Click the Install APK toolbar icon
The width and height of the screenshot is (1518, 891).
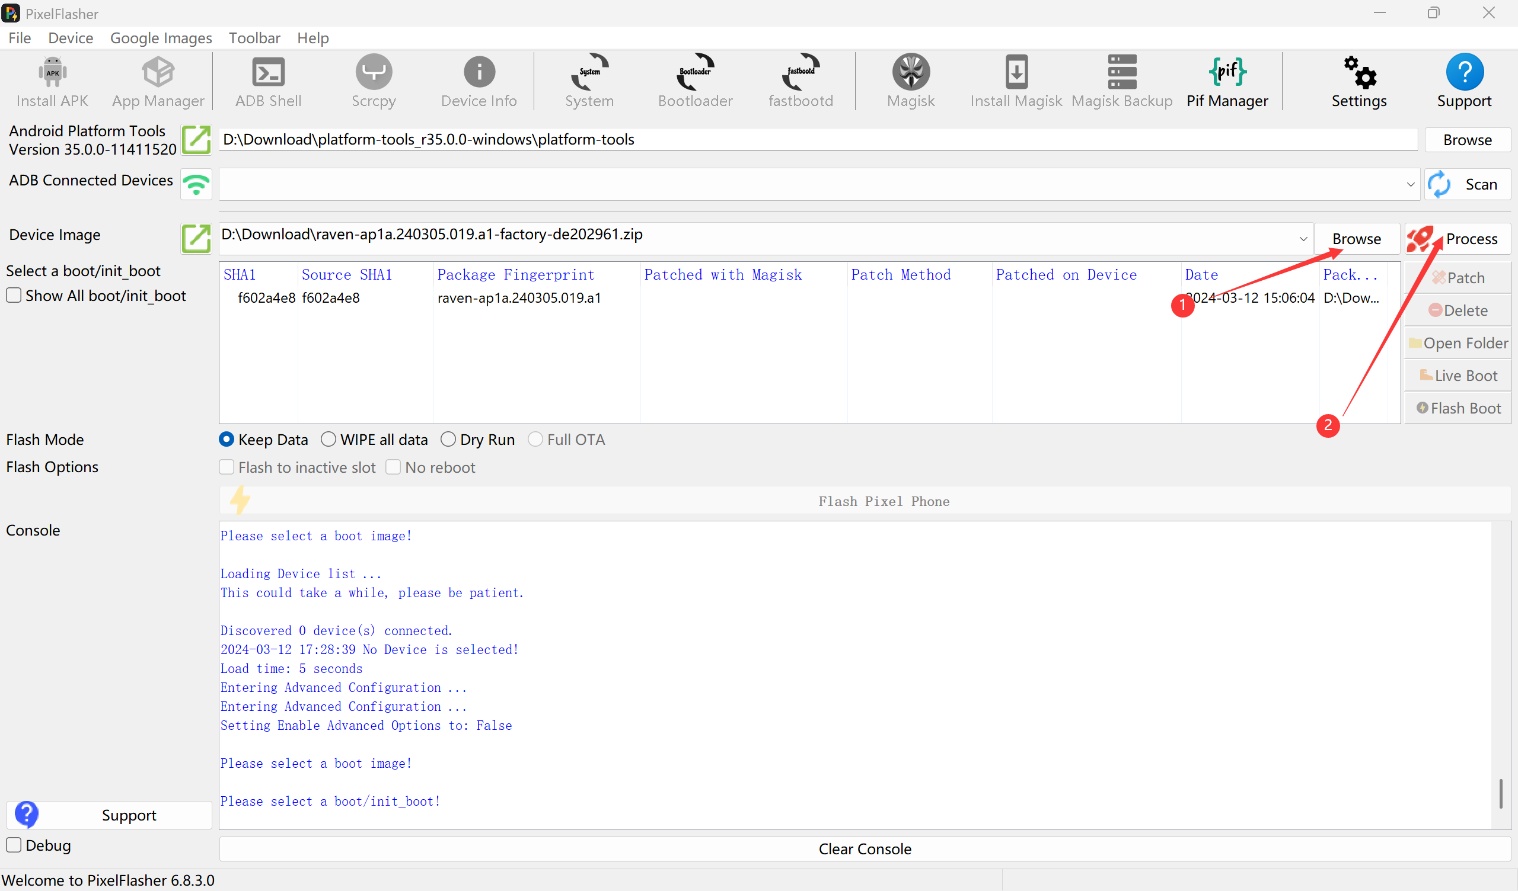point(52,82)
